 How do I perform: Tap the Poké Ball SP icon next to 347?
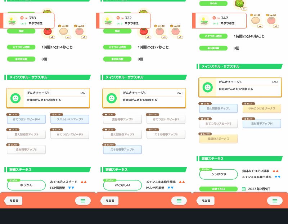coord(214,18)
